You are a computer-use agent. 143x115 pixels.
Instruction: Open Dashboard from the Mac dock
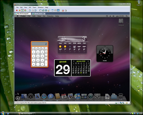pyautogui.click(x=31, y=96)
